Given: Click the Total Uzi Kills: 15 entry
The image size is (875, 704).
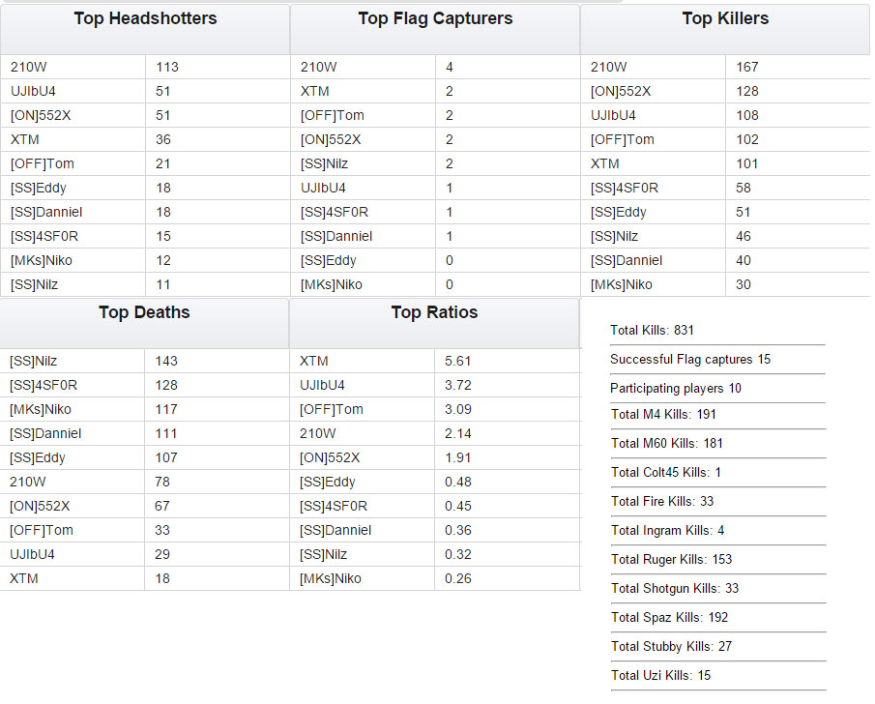Looking at the screenshot, I should [660, 676].
